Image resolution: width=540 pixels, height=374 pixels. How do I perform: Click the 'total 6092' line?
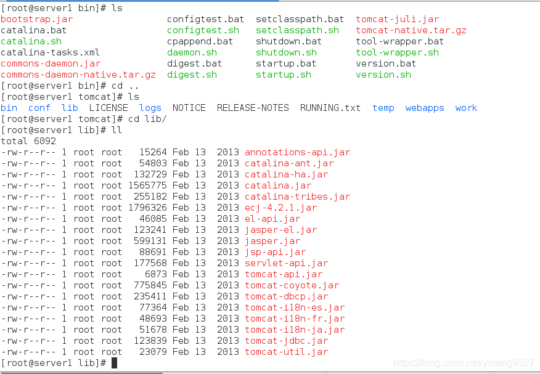28,141
